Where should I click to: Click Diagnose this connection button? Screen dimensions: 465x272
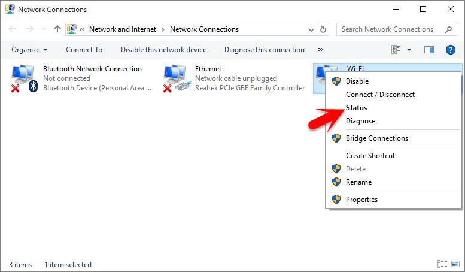(x=265, y=50)
